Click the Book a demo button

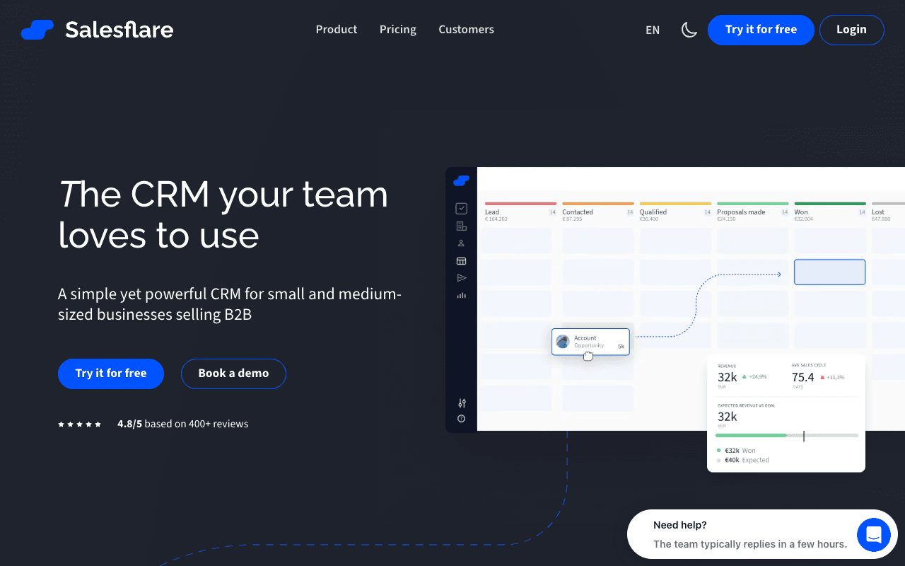(233, 374)
